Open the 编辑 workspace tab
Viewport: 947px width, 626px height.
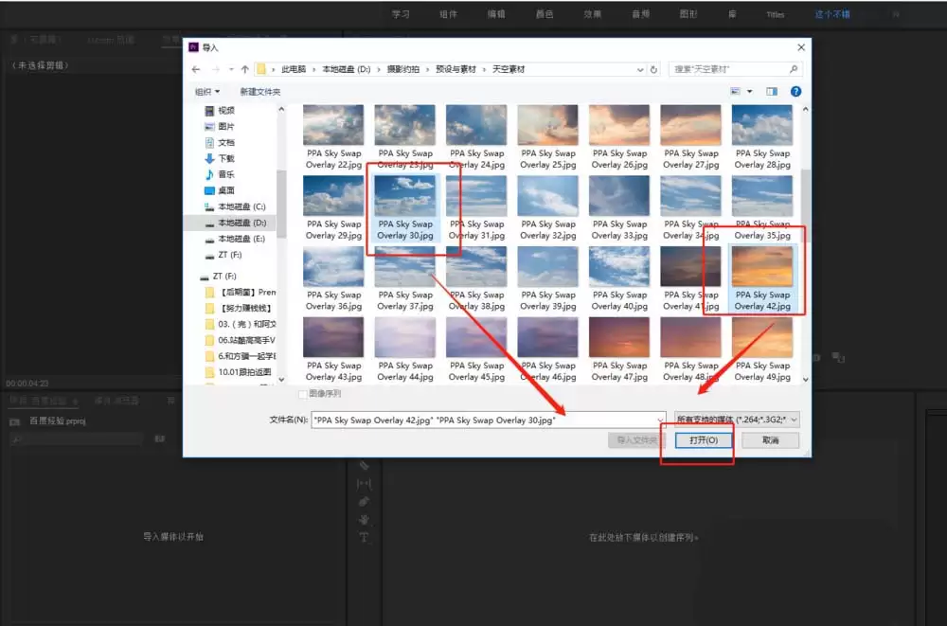pyautogui.click(x=496, y=14)
